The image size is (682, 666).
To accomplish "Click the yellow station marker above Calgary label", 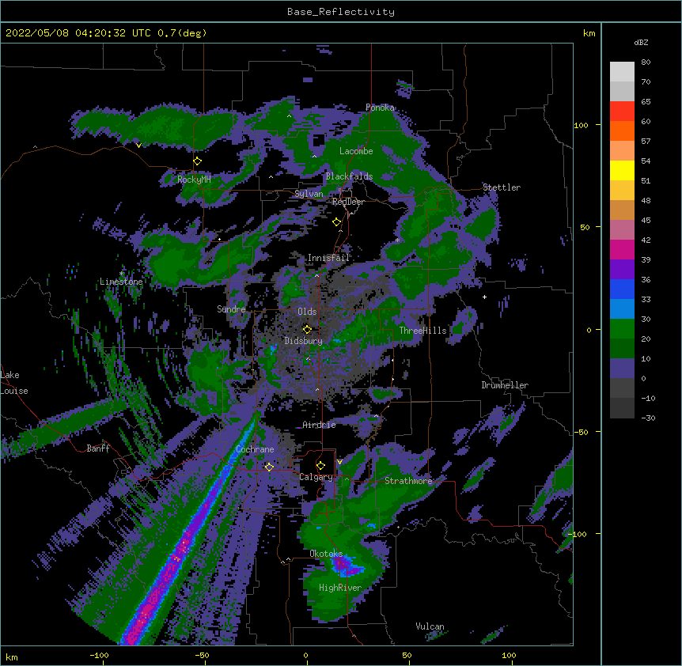I will (x=320, y=466).
